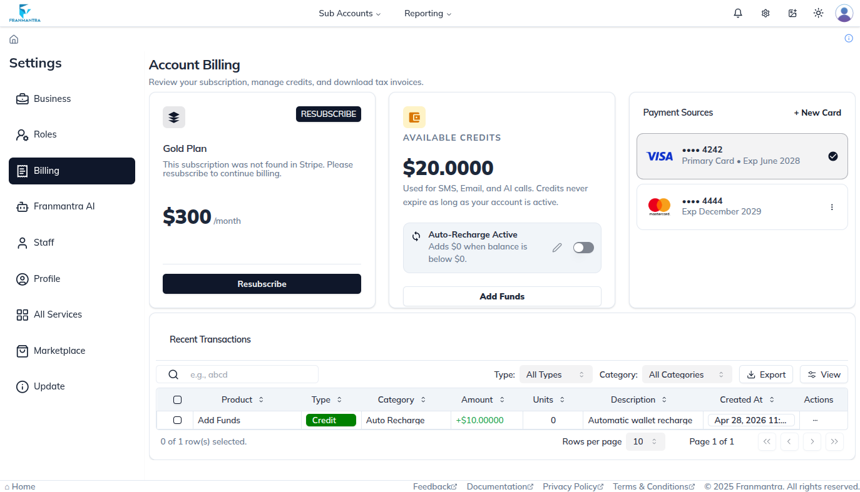Sort by the Category column header
Screen dimensions: 860x492
(402, 399)
